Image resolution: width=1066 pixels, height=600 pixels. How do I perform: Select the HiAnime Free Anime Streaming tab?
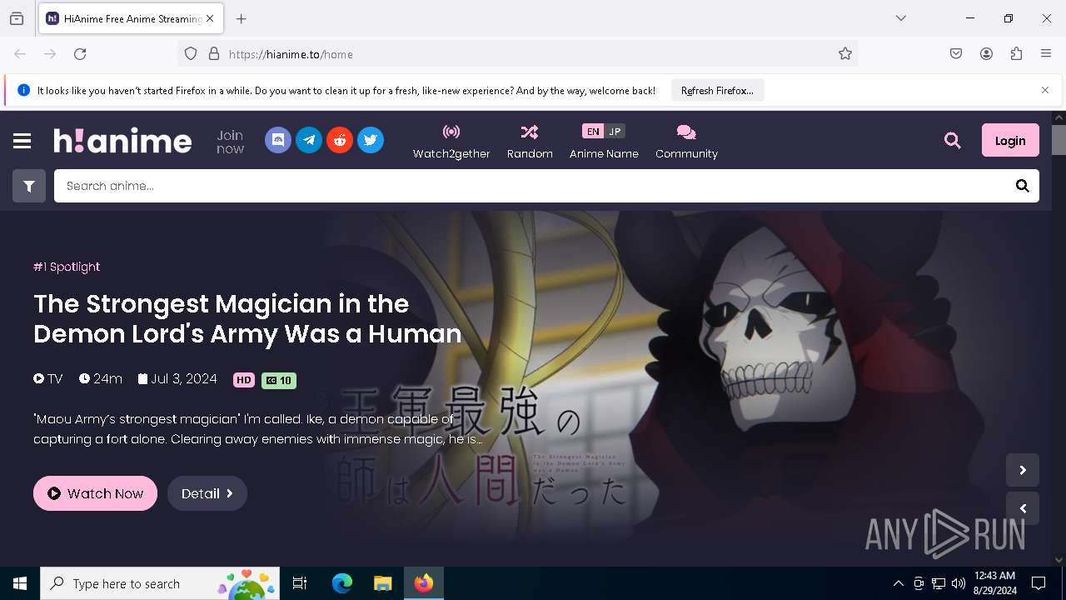[130, 18]
